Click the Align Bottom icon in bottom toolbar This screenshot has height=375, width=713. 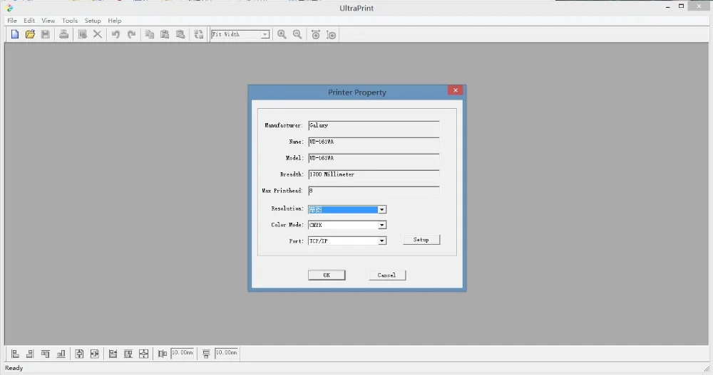[61, 354]
